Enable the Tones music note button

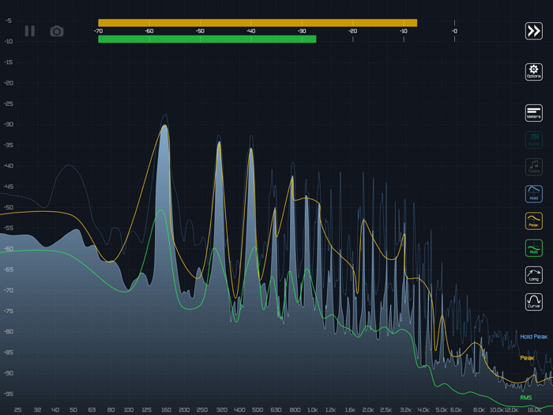534,168
